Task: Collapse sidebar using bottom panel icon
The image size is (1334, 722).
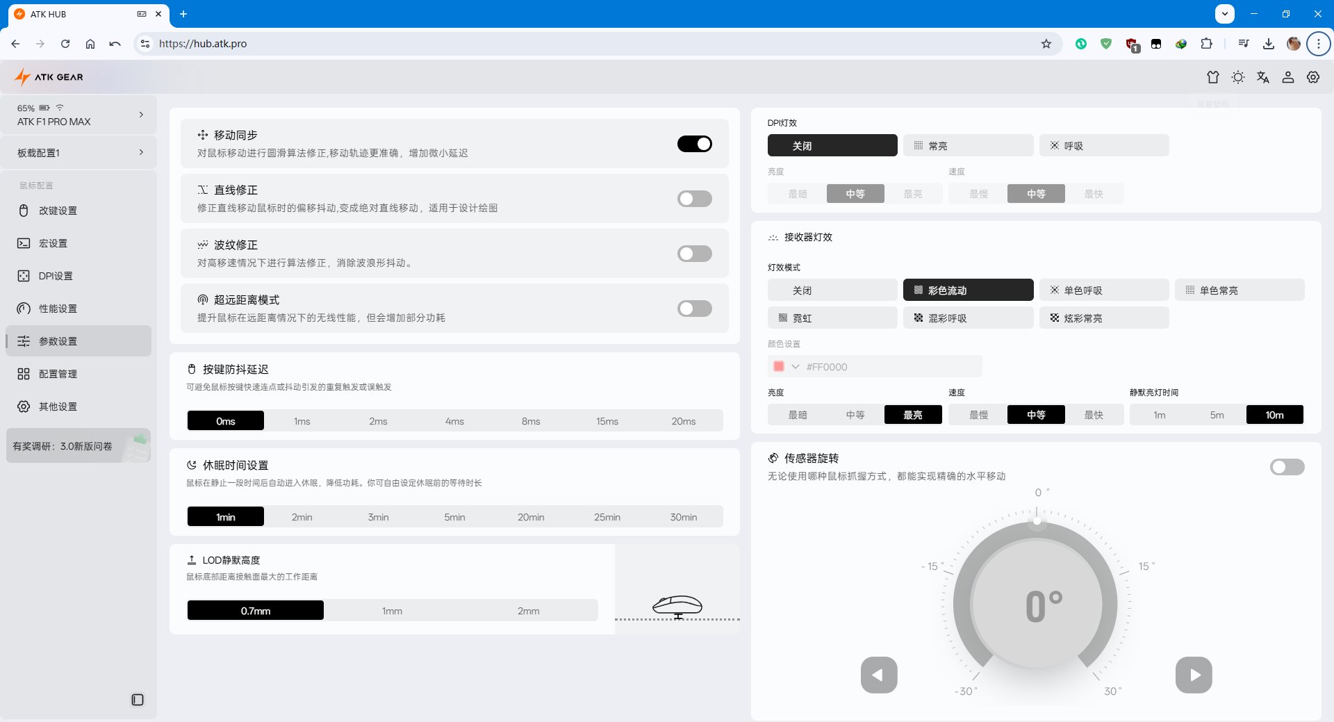Action: (138, 700)
